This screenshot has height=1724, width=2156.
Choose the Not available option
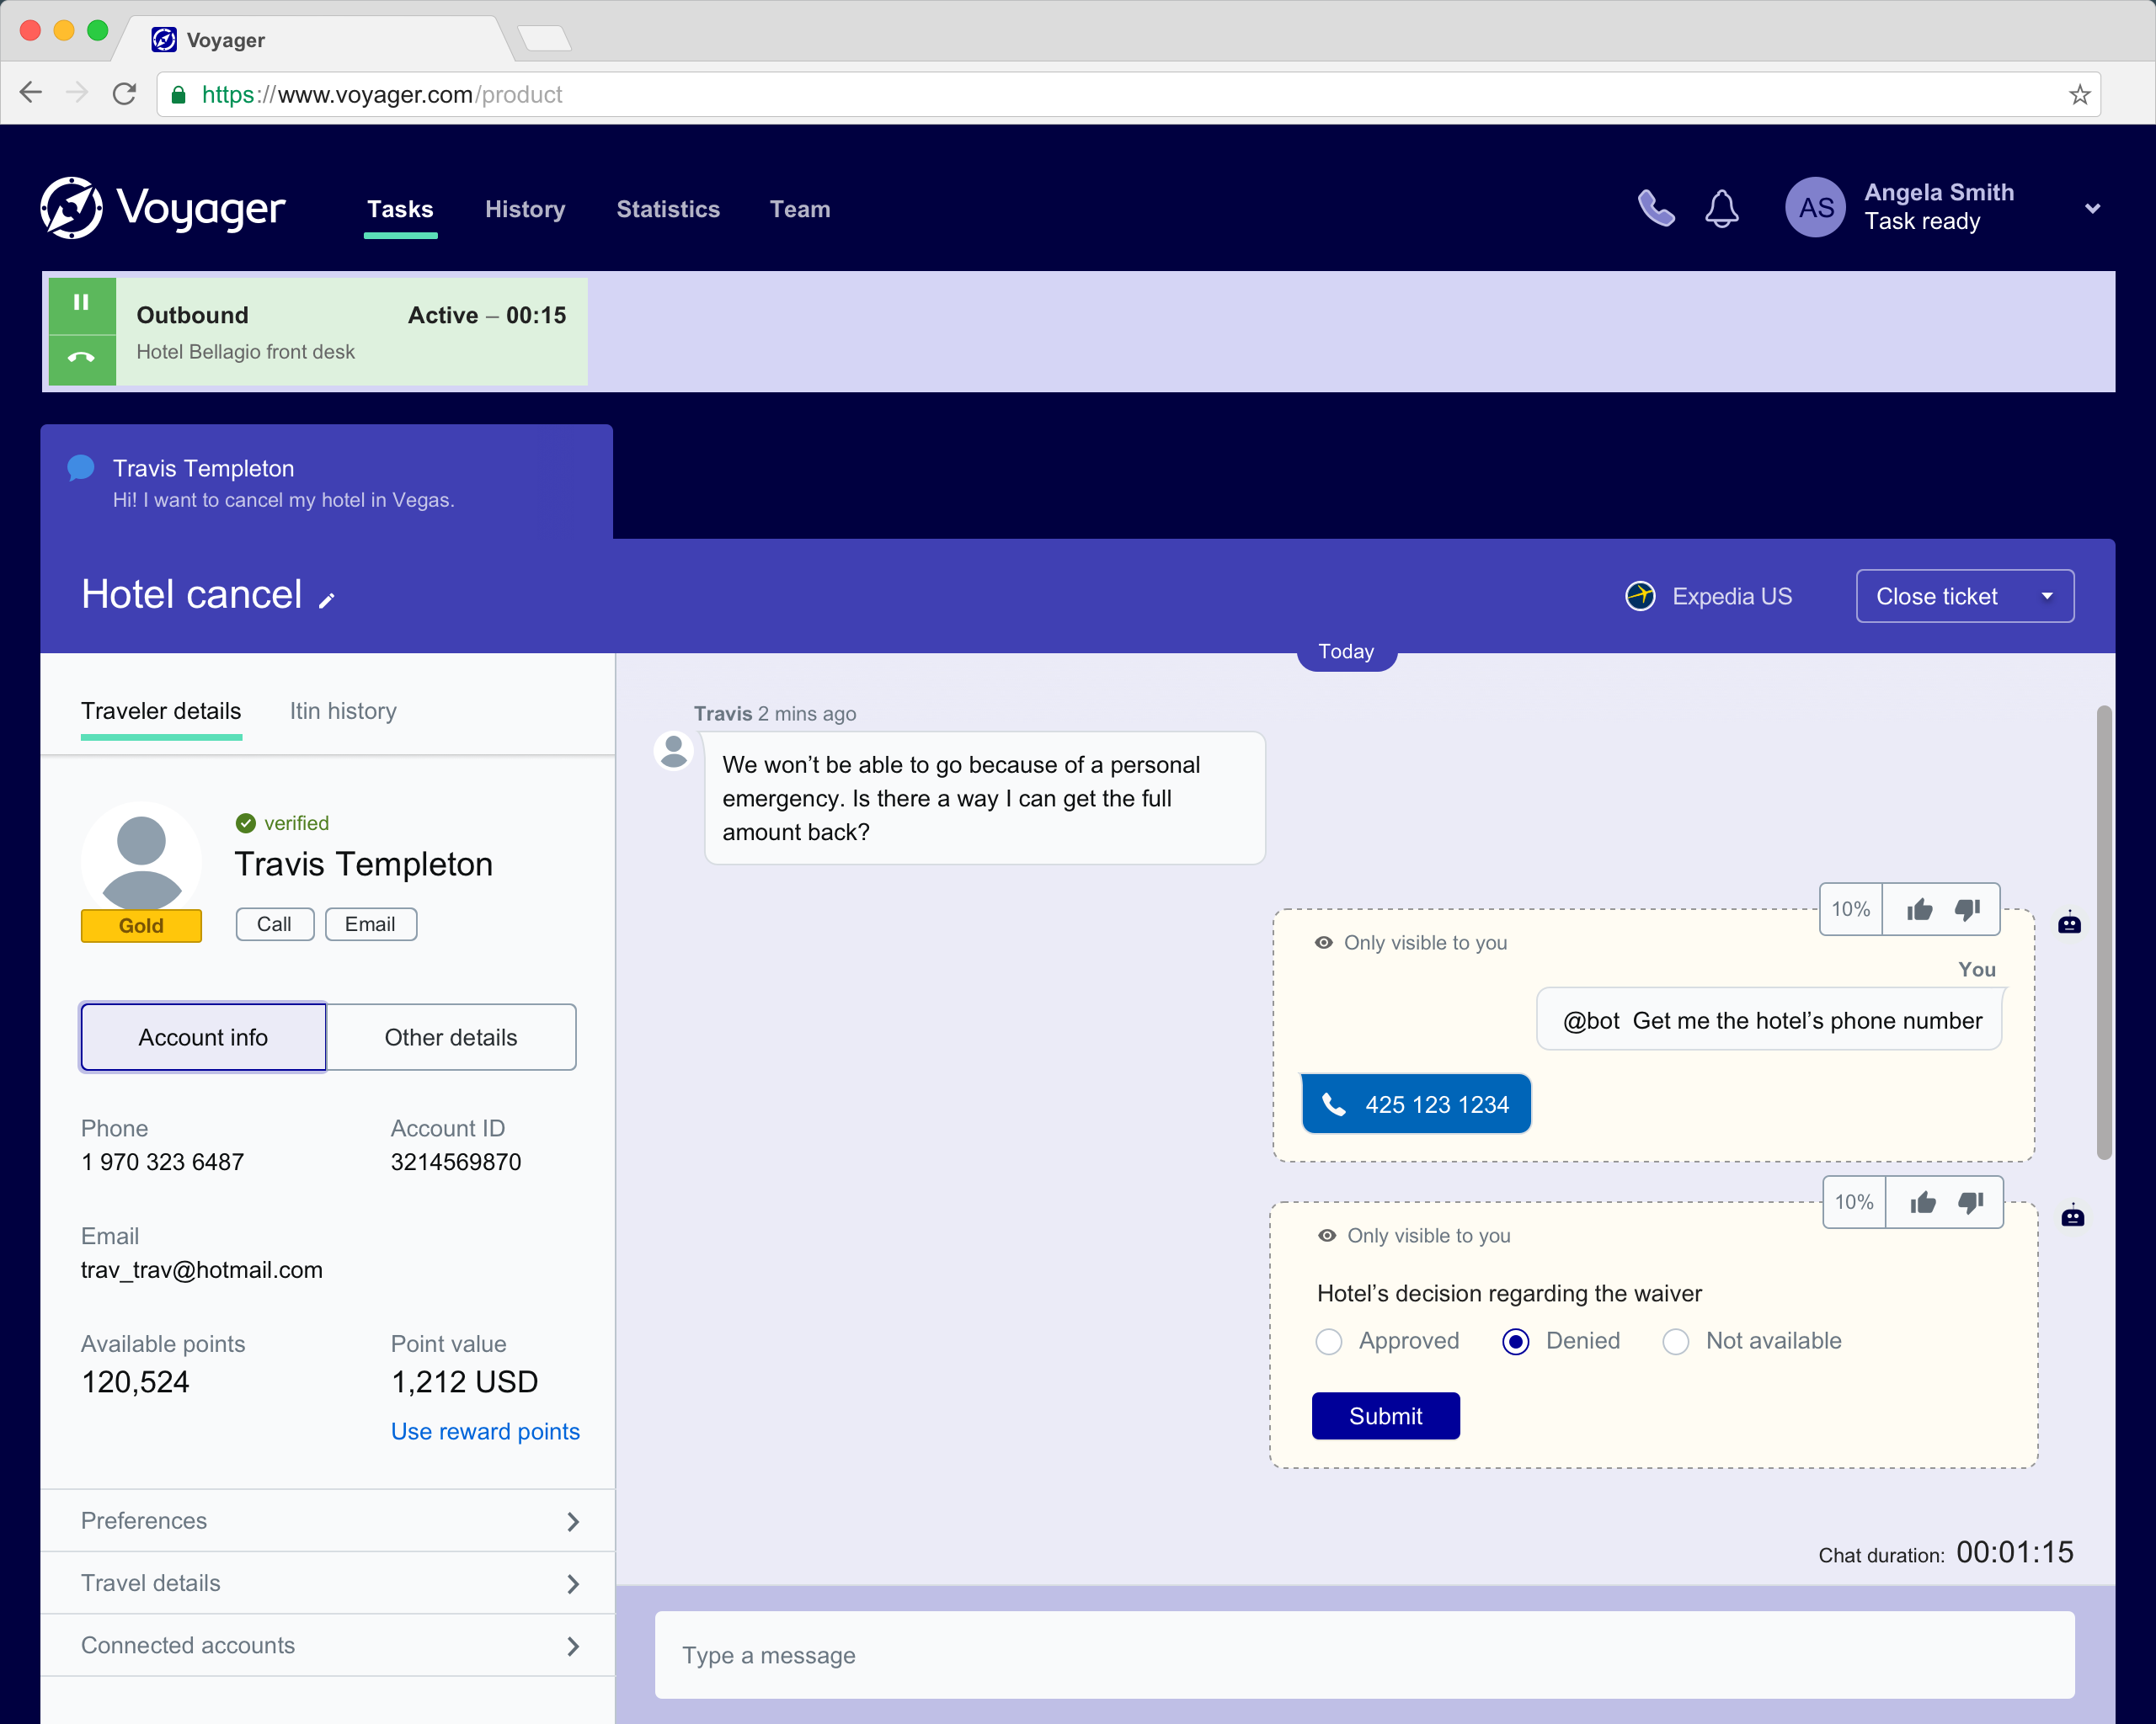click(1676, 1341)
